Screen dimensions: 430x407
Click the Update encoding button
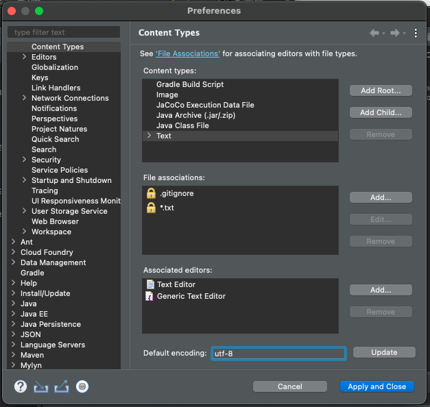(x=384, y=352)
